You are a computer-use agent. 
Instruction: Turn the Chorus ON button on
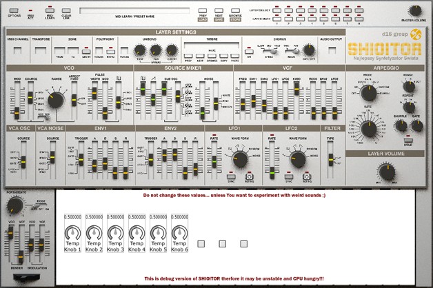point(249,52)
